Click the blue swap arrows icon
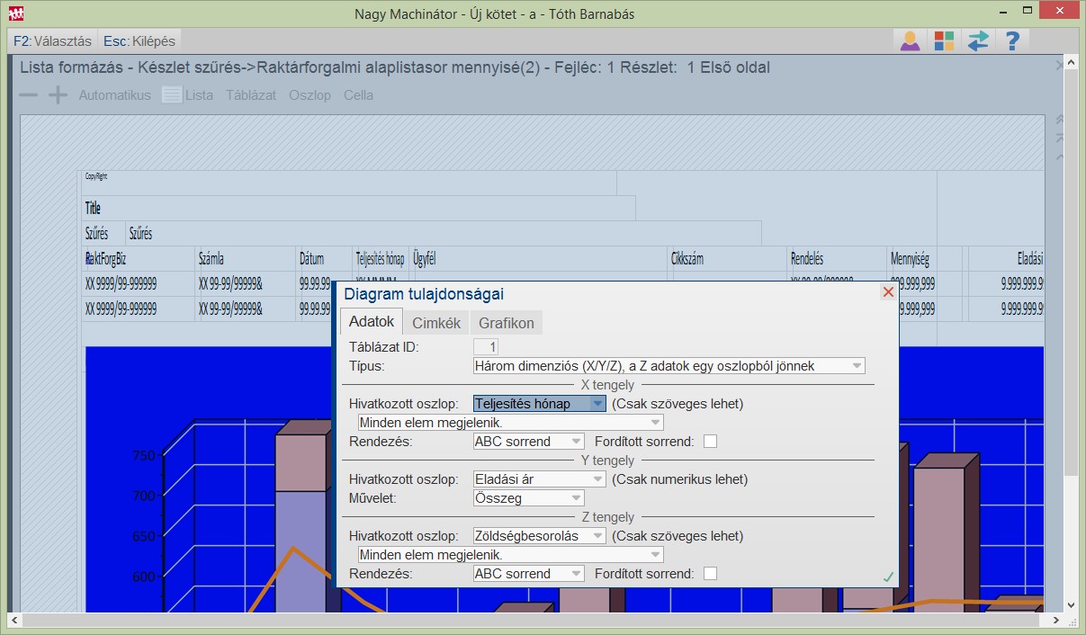Image resolution: width=1086 pixels, height=635 pixels. click(x=978, y=41)
